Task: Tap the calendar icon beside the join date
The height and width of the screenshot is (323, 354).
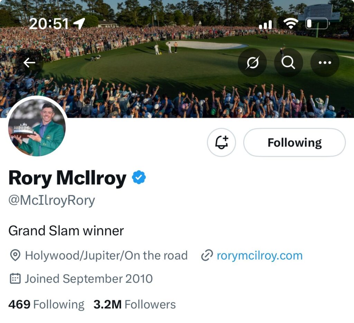Action: (x=15, y=278)
